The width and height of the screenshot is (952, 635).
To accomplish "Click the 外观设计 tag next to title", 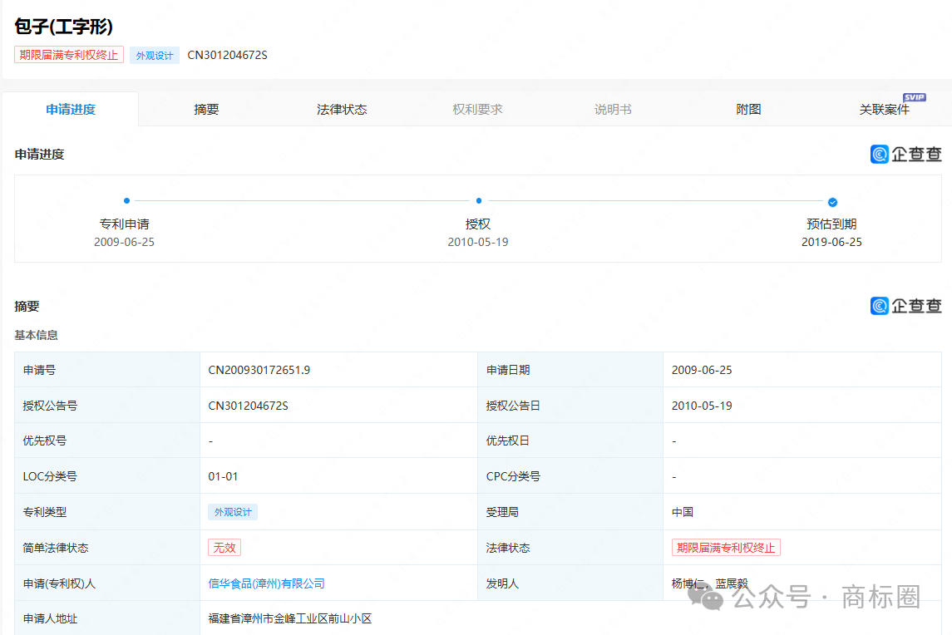I will point(155,56).
